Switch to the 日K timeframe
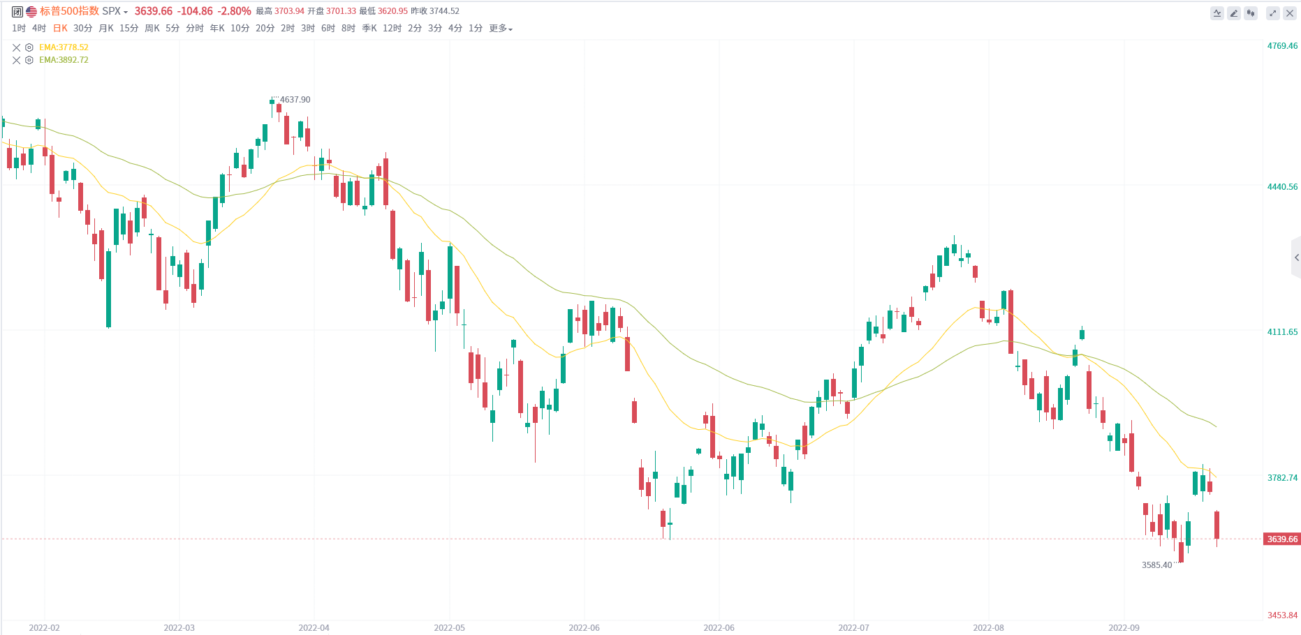1301x635 pixels. pos(61,29)
